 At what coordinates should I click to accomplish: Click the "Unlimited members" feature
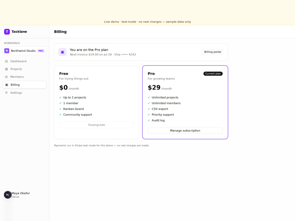click(166, 103)
